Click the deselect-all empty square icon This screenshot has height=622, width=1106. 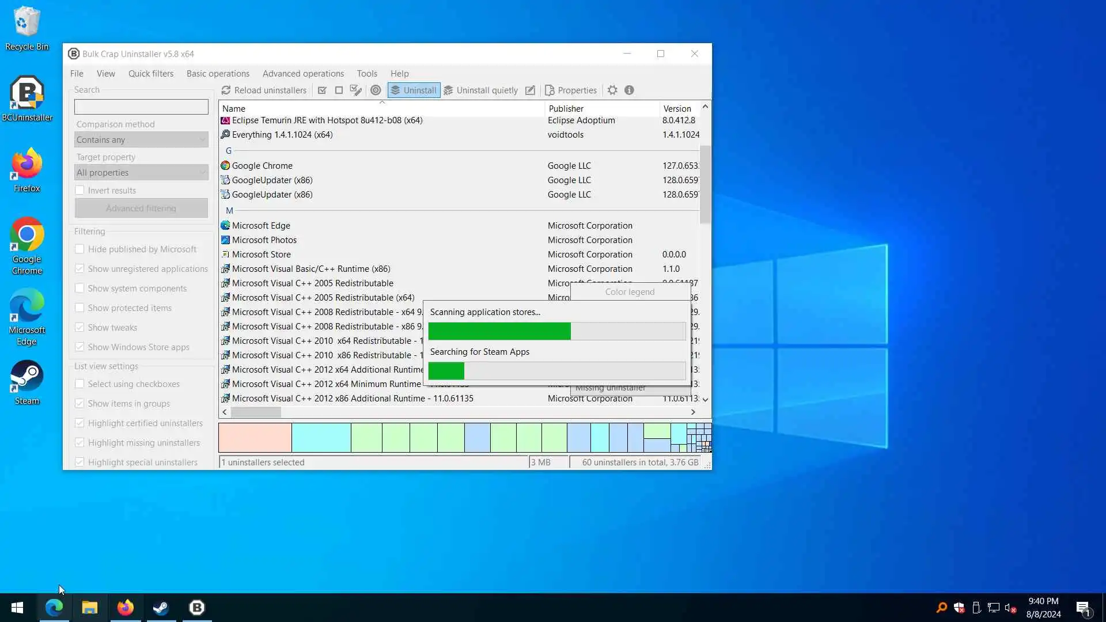[339, 90]
